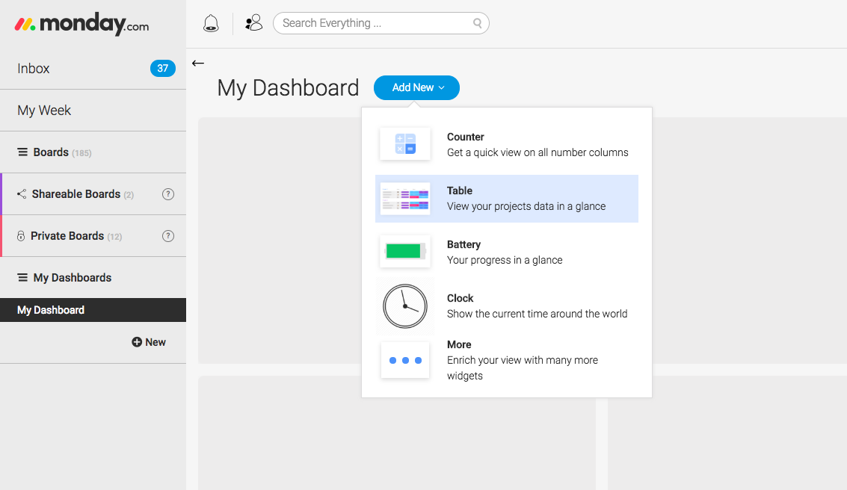This screenshot has width=847, height=490.
Task: Click the share icon beside Shareable Boards
Action: pyautogui.click(x=22, y=193)
